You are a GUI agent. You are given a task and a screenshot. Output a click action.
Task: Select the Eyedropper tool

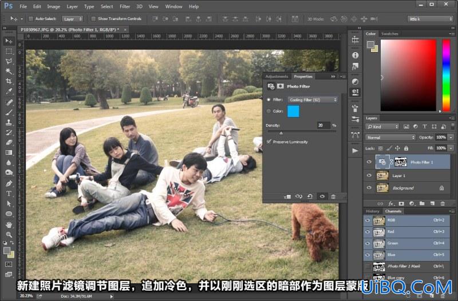[9, 91]
